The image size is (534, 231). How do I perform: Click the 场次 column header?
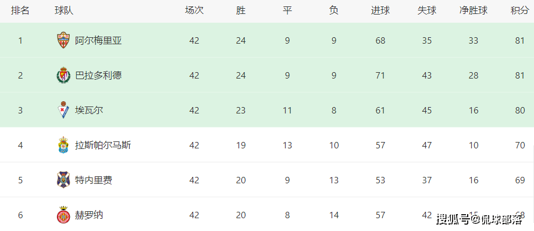pos(194,10)
